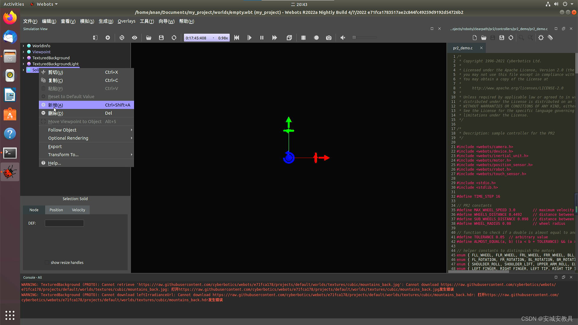Screen dimensions: 578x325
Task: Click the editor save-as floppy icon
Action: pos(502,38)
